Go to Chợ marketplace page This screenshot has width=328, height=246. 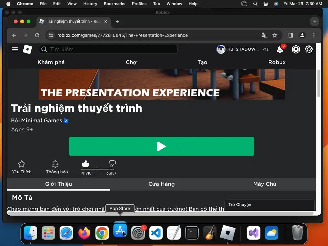(131, 62)
